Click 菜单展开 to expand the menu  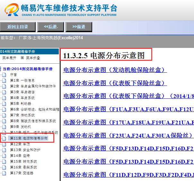click(9, 58)
